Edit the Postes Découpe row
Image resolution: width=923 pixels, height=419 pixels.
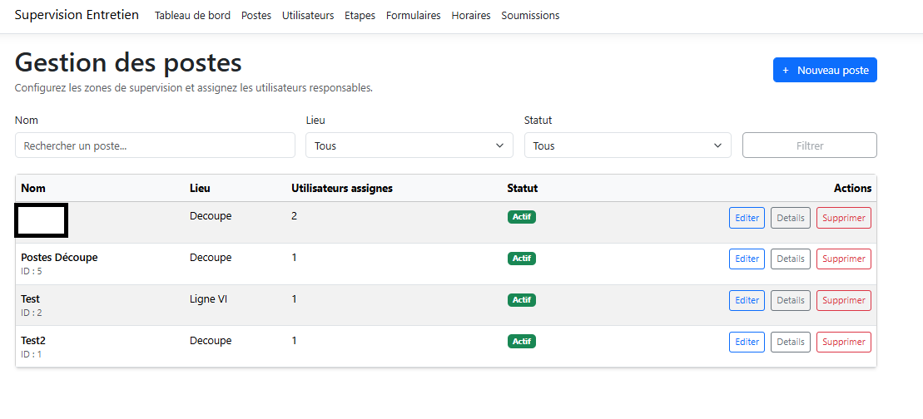(747, 259)
